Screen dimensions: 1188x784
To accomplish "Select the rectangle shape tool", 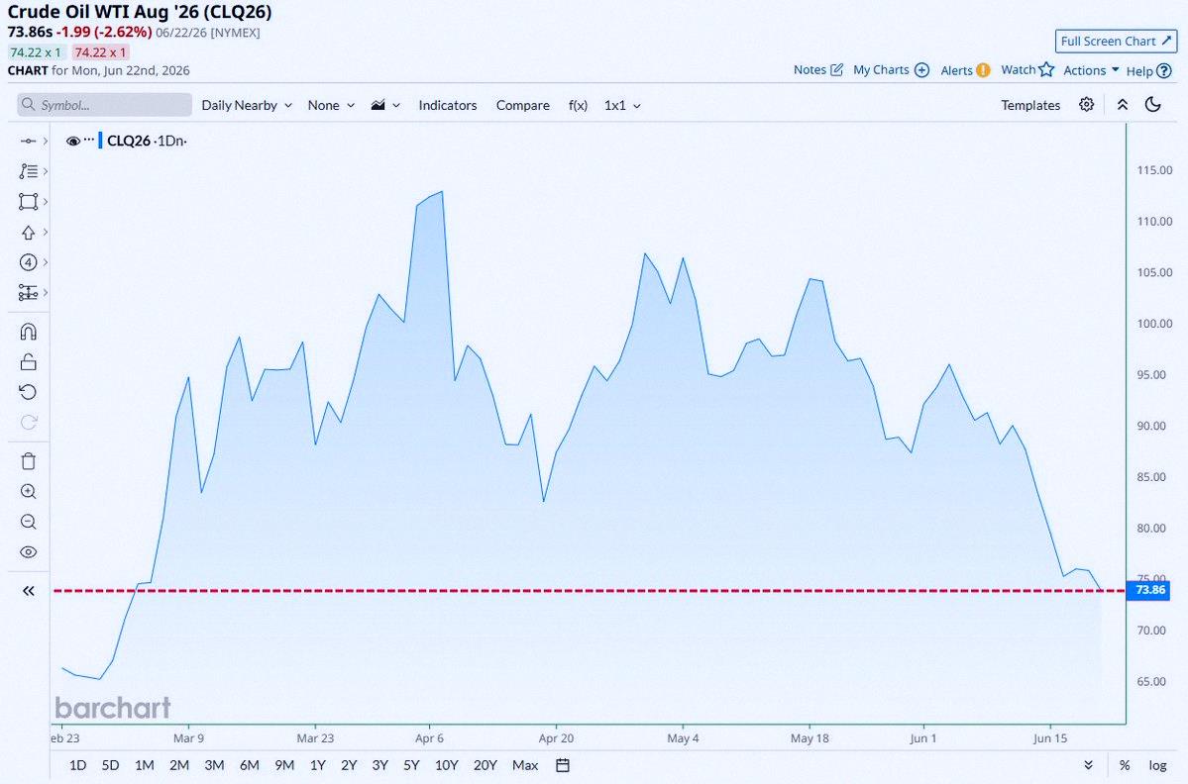I will pyautogui.click(x=28, y=201).
